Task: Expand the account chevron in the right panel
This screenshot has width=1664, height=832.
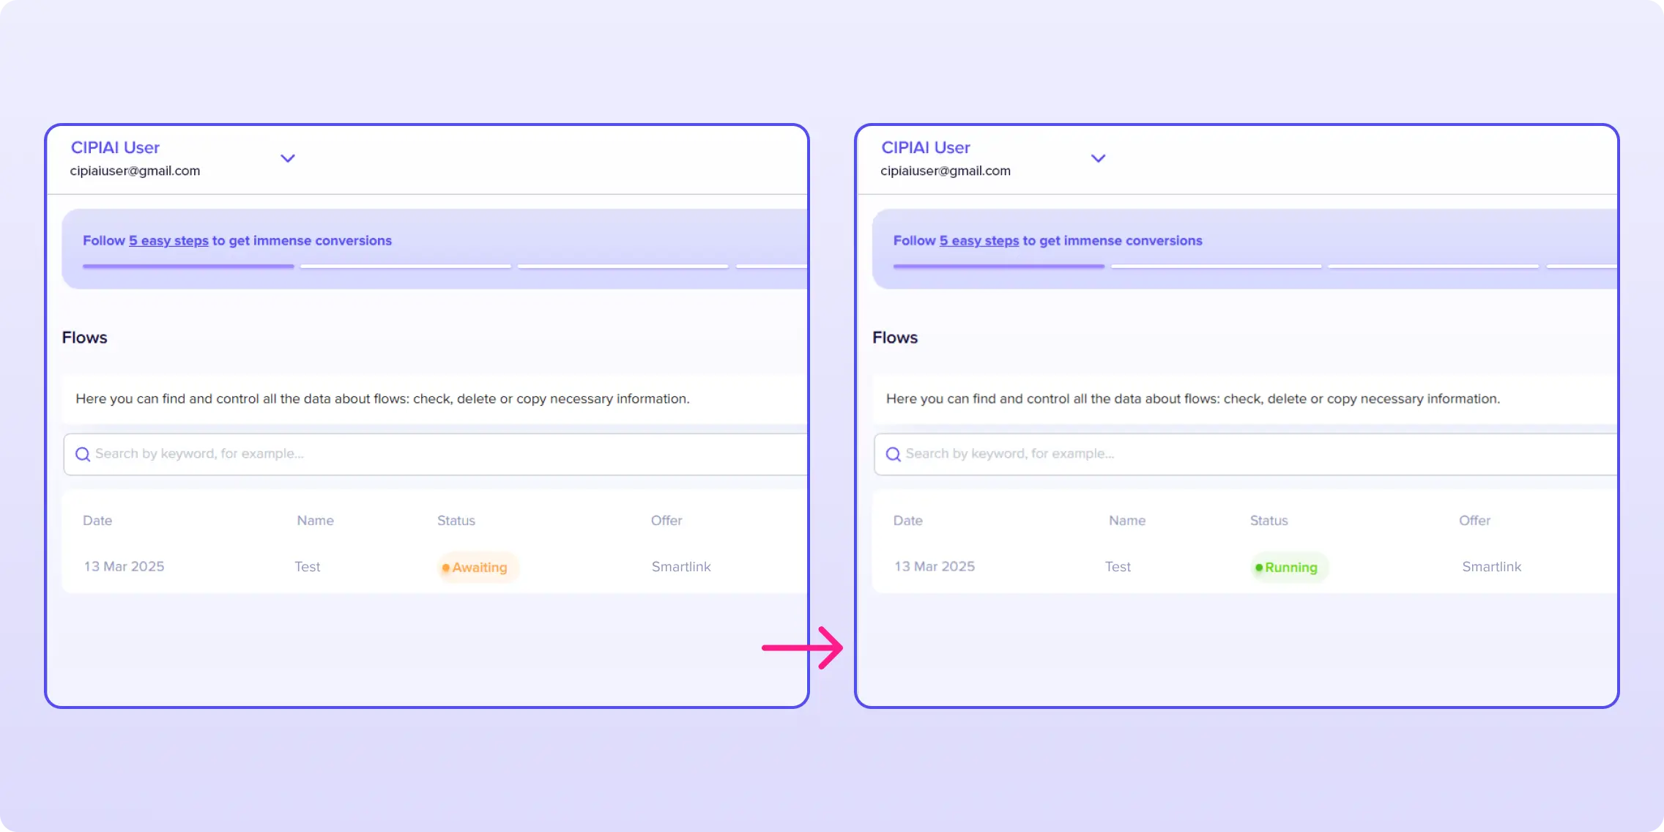Action: coord(1098,158)
